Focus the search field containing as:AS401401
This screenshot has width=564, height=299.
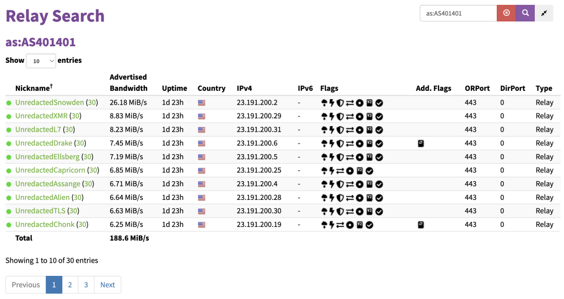tap(458, 13)
